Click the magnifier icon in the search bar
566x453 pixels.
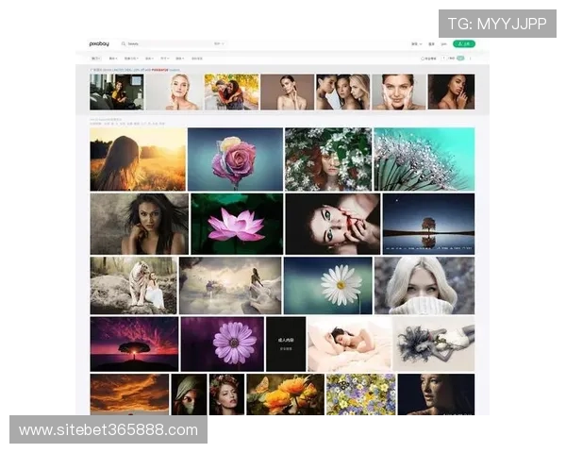click(x=124, y=43)
